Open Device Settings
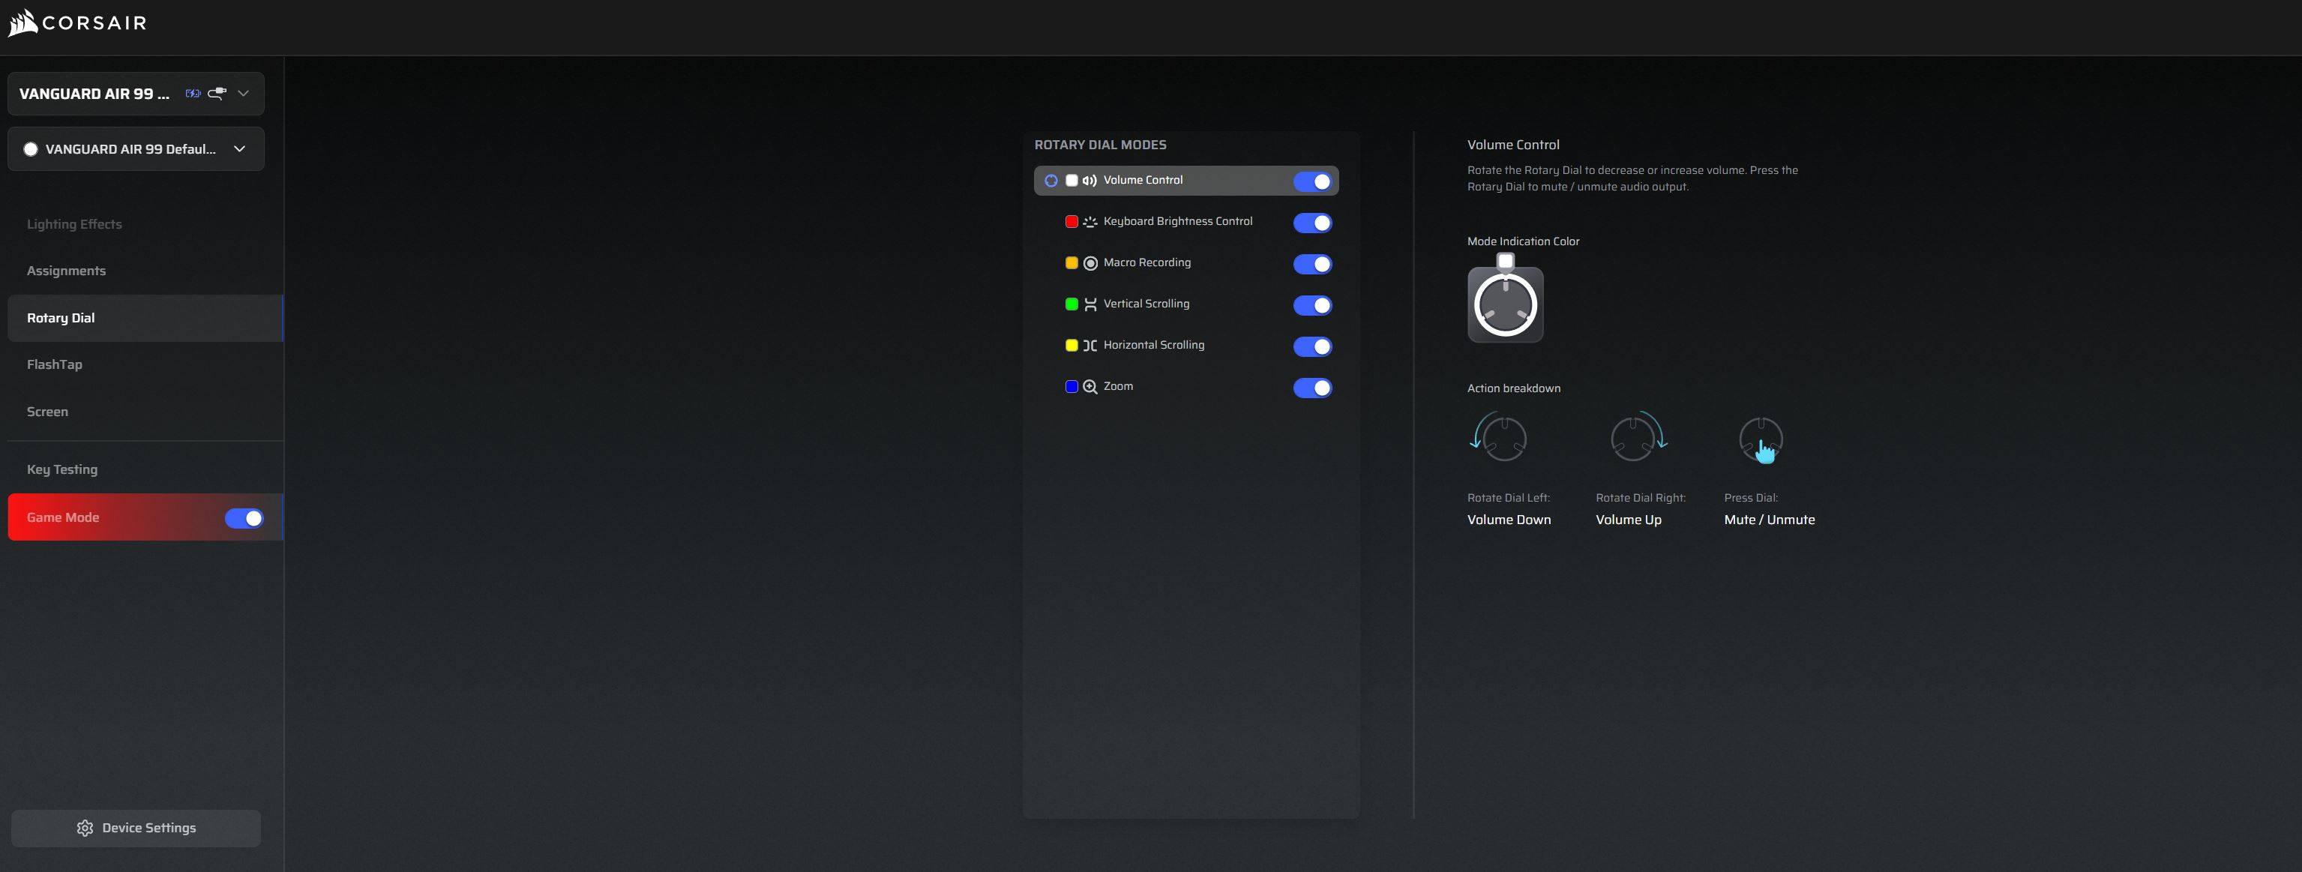The height and width of the screenshot is (872, 2302). pyautogui.click(x=136, y=829)
